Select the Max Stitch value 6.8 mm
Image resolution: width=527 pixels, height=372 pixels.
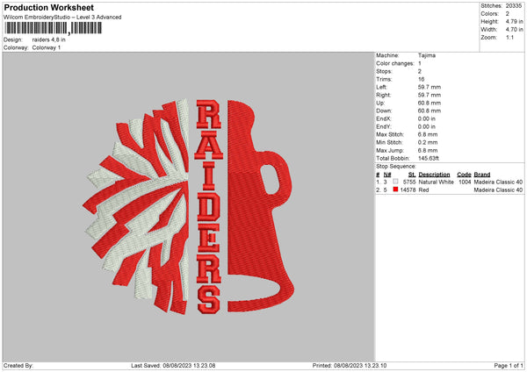(x=428, y=134)
